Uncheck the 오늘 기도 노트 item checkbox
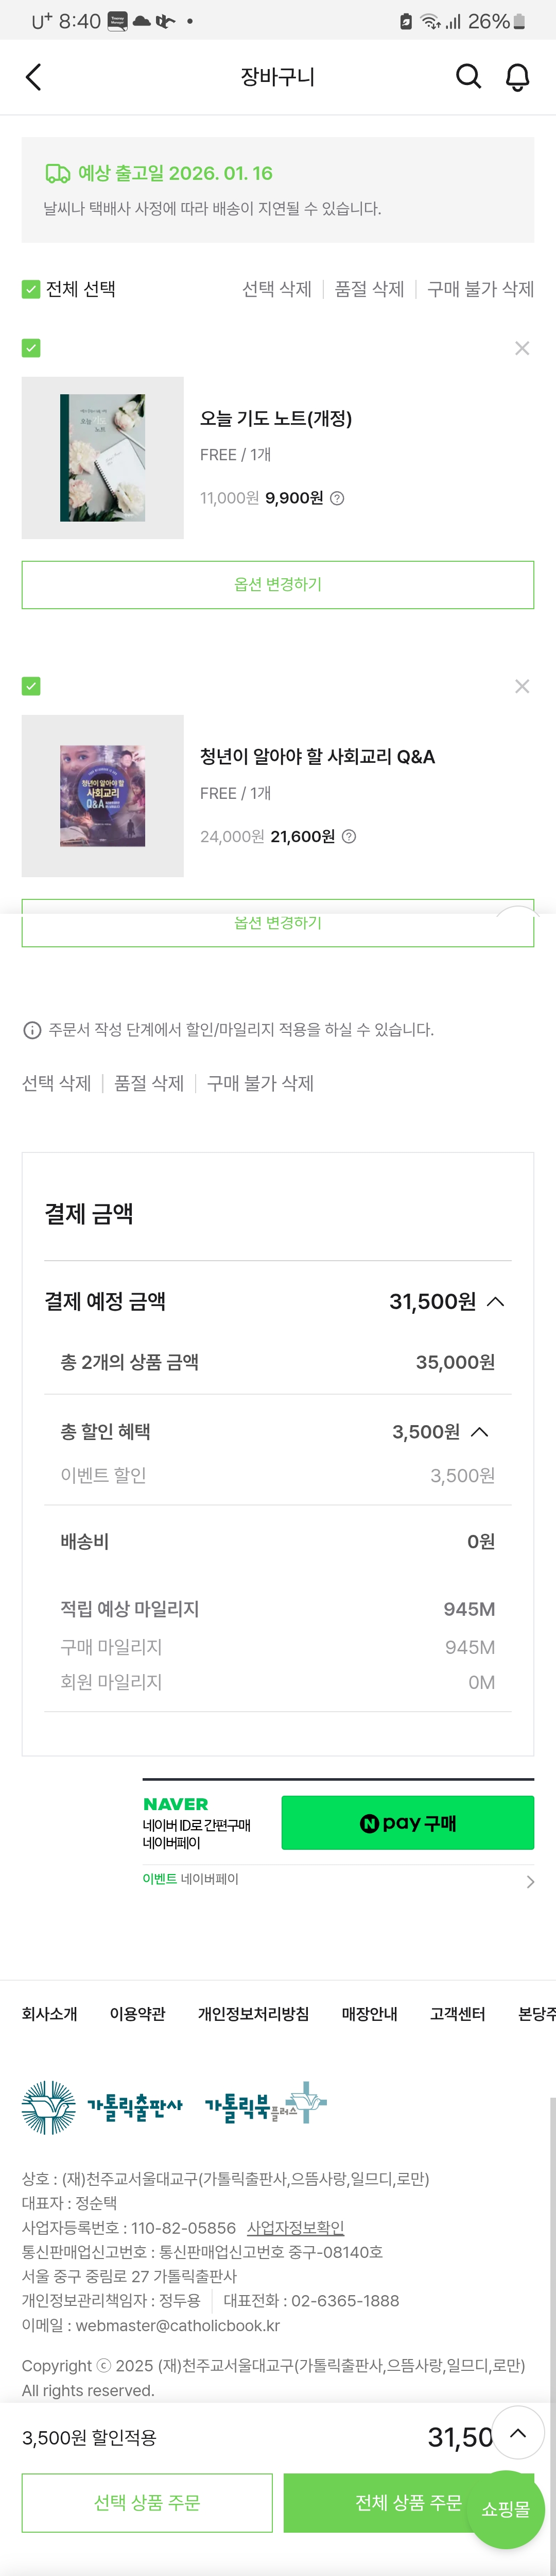Viewport: 556px width, 2576px height. pos(31,348)
